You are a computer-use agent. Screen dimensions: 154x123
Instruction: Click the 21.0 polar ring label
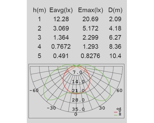coord(78,91)
